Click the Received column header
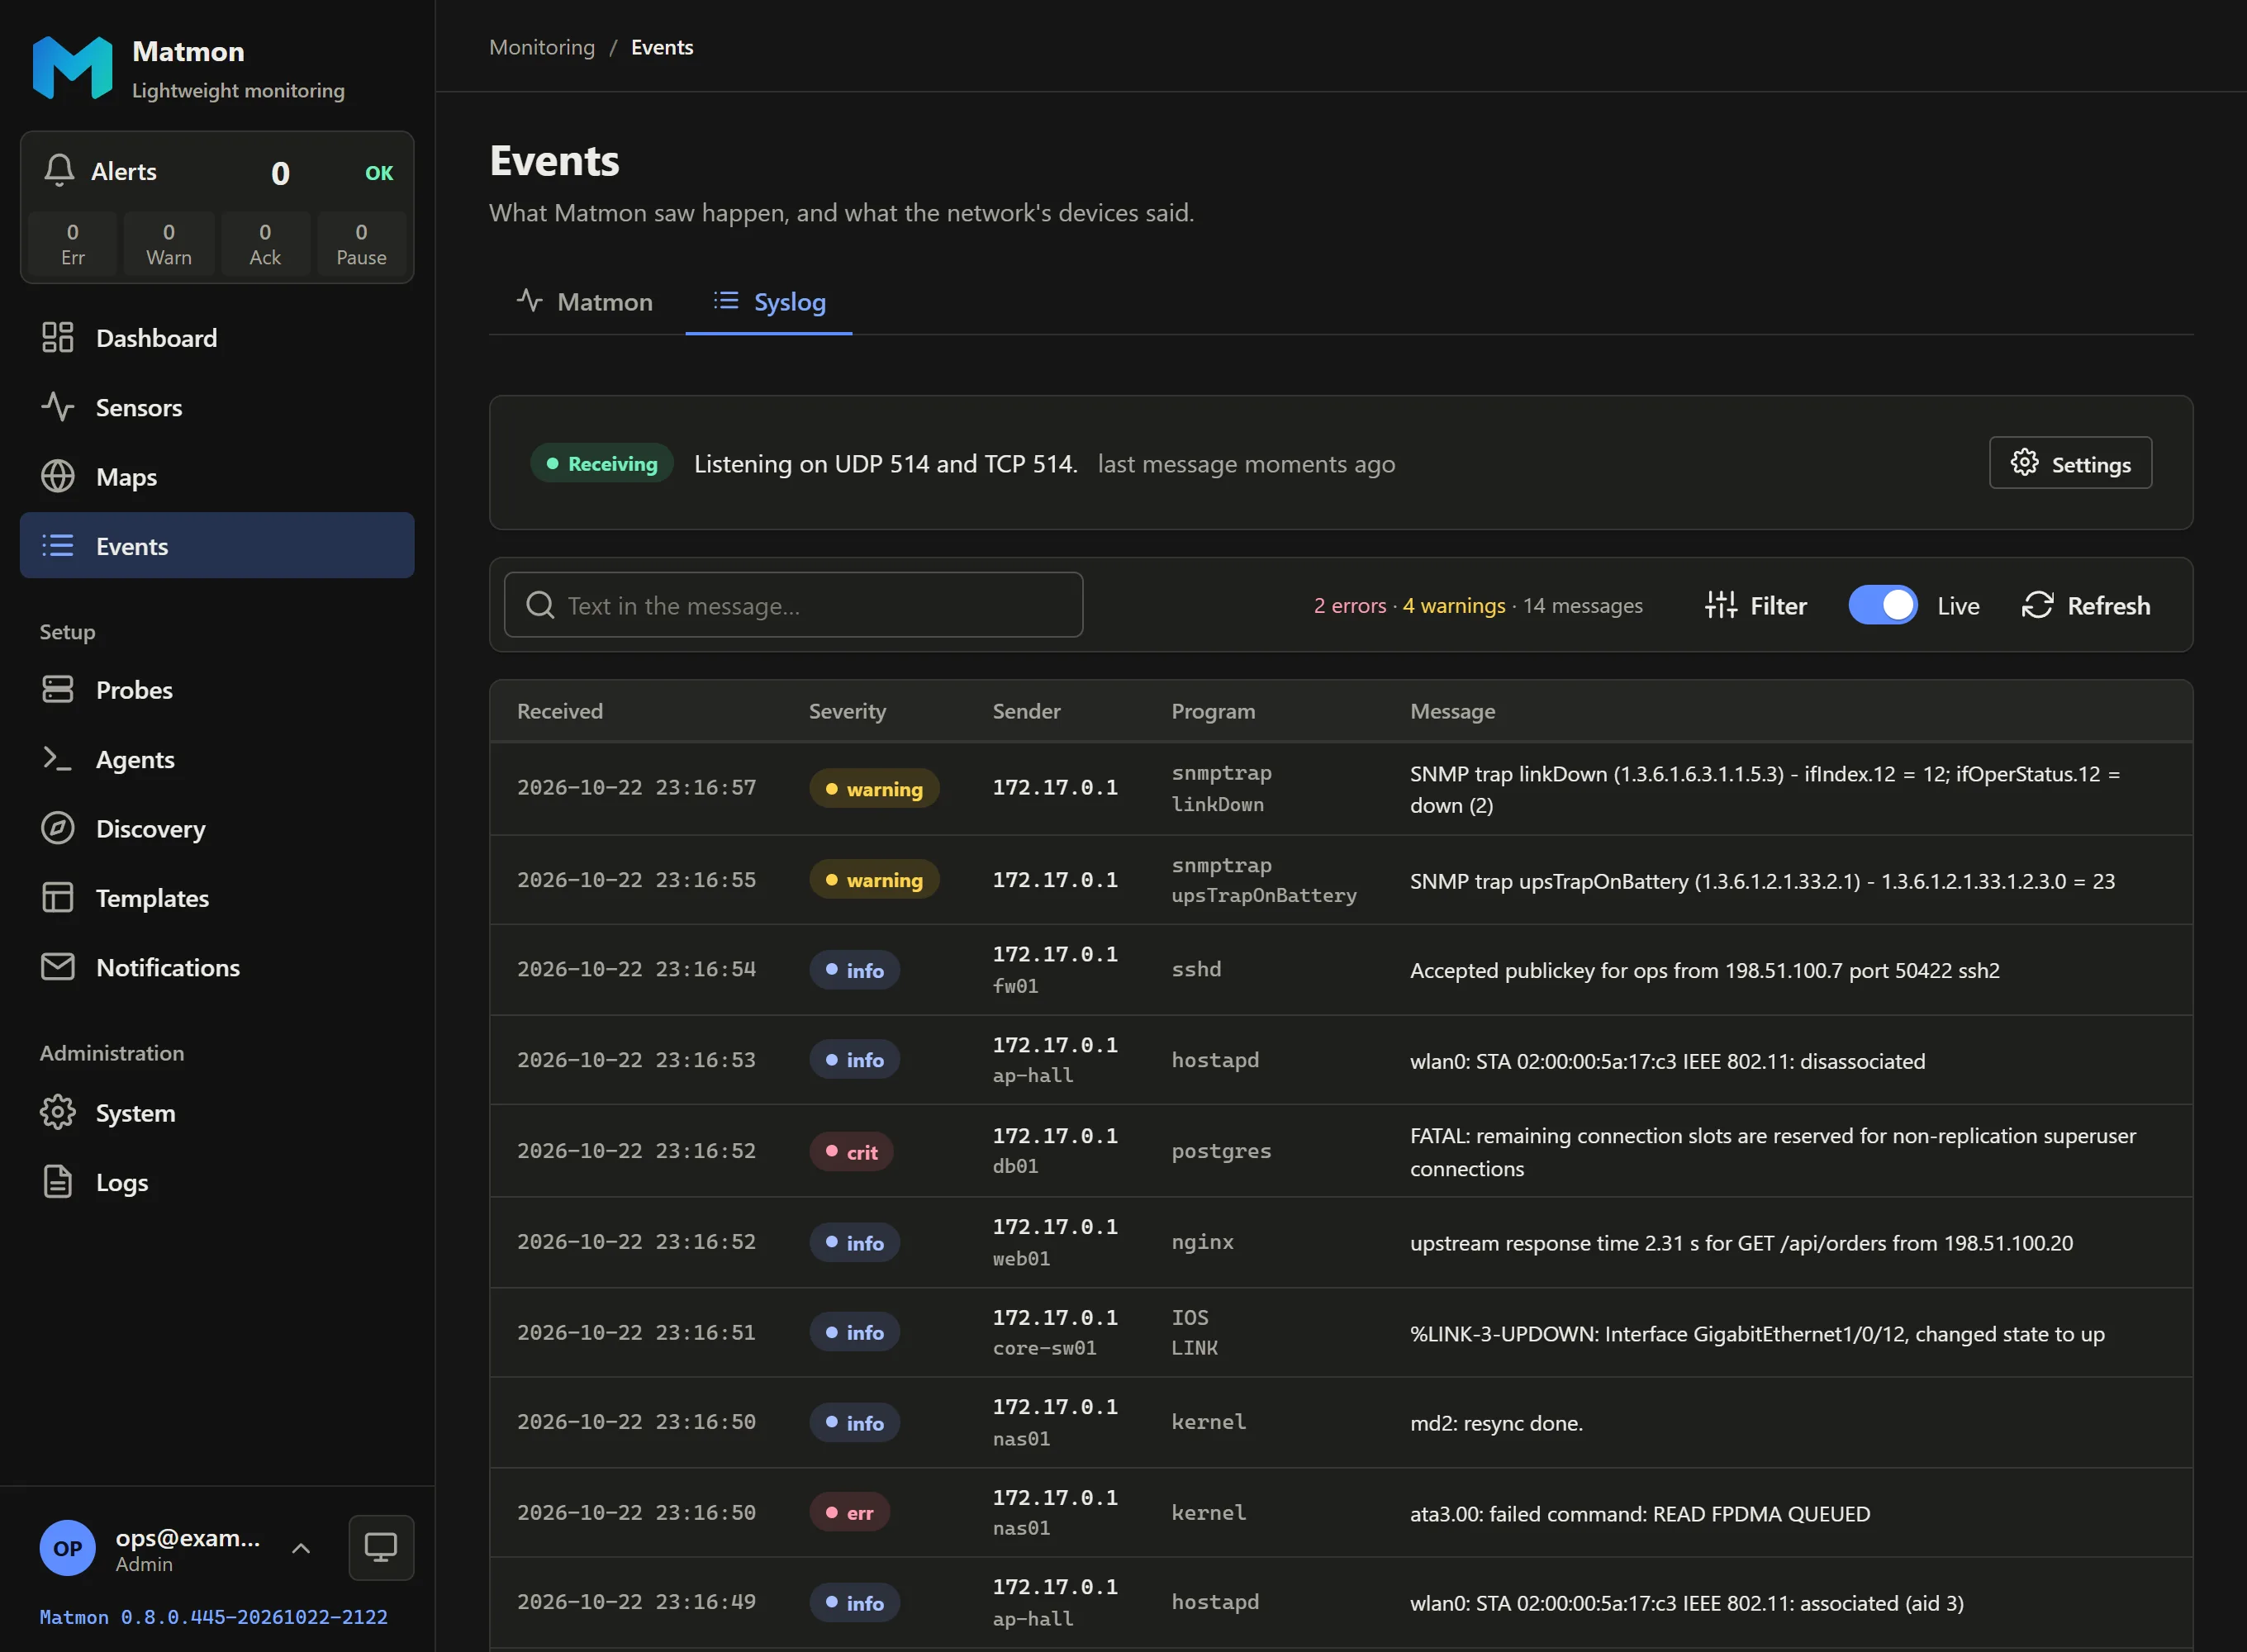 click(560, 711)
